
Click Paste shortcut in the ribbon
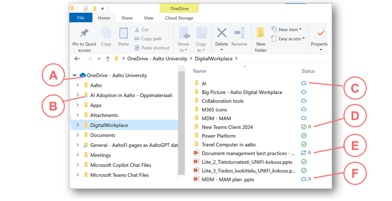pyautogui.click(x=152, y=48)
